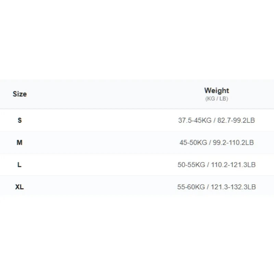Click the (KG / LB) unit subtitle
The width and height of the screenshot is (274, 274).
pos(216,99)
